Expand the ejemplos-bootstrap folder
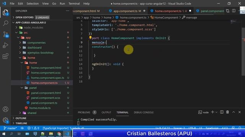 [x=20, y=53]
